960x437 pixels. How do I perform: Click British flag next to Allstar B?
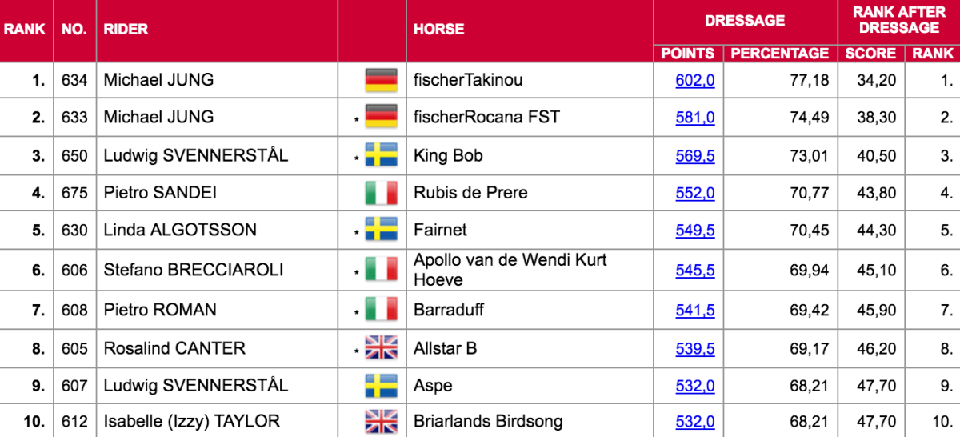click(x=381, y=348)
